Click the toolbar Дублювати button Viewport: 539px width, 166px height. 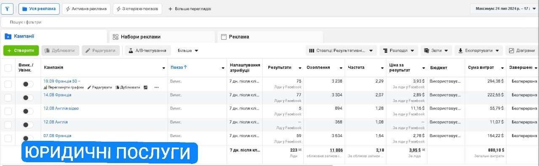click(x=60, y=51)
